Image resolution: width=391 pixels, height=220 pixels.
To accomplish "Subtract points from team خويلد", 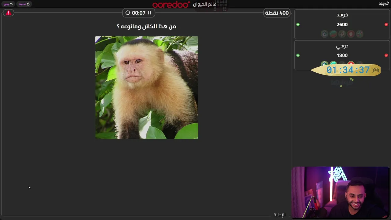I will click(386, 24).
